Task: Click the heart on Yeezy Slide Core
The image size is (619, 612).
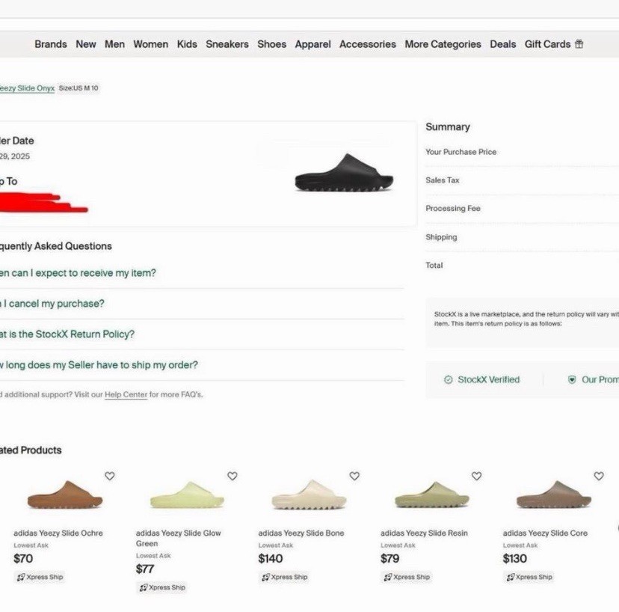Action: [599, 476]
